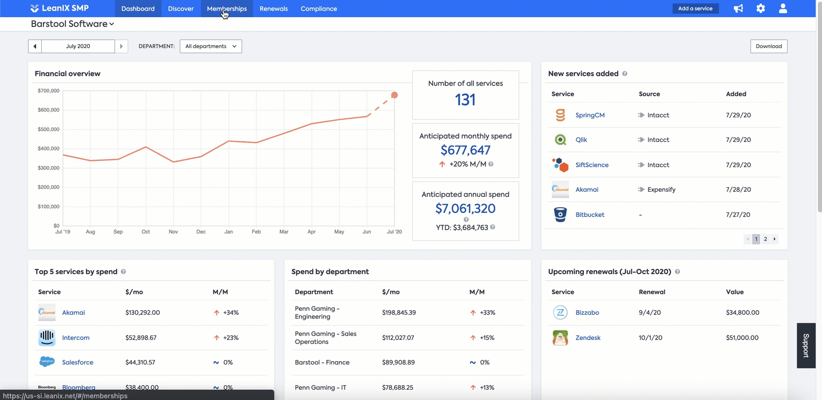
Task: Click the page vertical scrollbar
Action: 819,106
